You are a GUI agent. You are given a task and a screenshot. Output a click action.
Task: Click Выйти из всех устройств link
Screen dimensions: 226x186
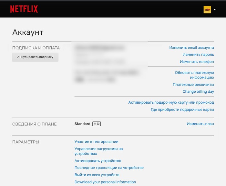point(97,175)
